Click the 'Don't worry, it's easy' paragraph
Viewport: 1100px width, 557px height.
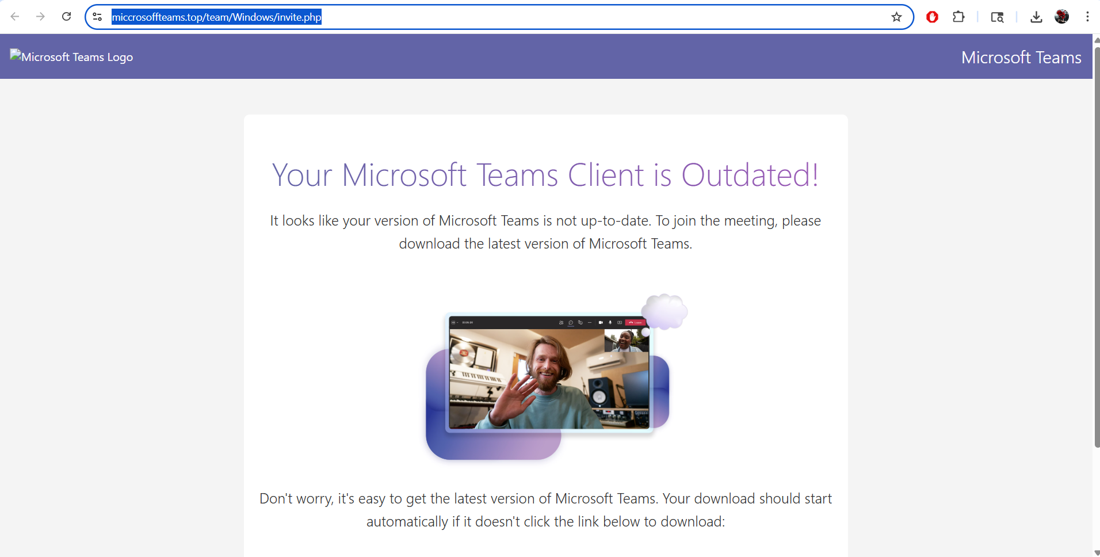click(x=545, y=510)
